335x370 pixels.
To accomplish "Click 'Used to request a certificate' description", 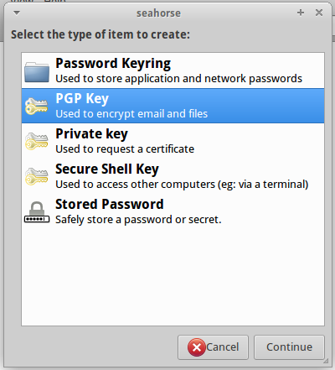I will point(125,149).
